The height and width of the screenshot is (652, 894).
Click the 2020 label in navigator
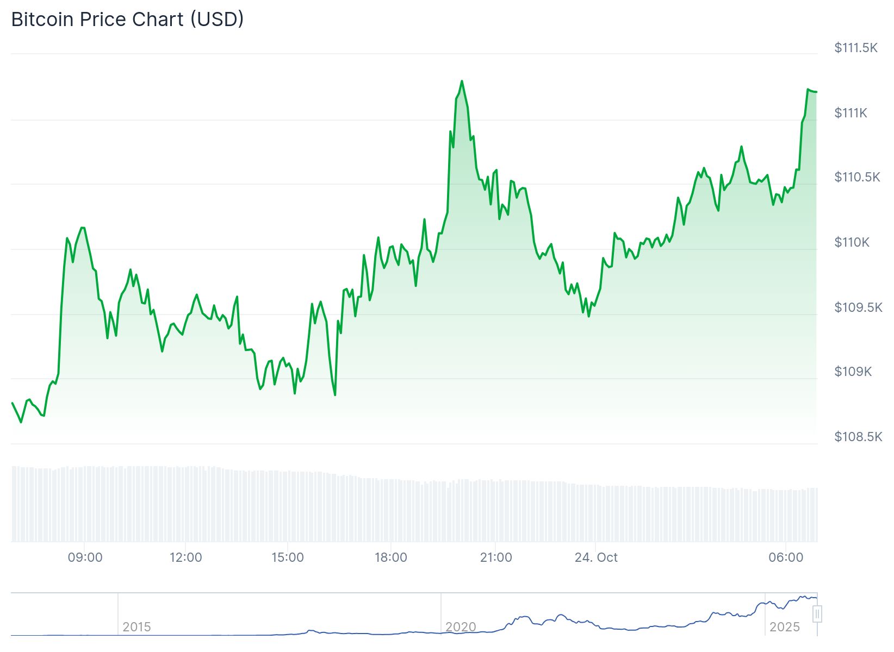pyautogui.click(x=461, y=627)
